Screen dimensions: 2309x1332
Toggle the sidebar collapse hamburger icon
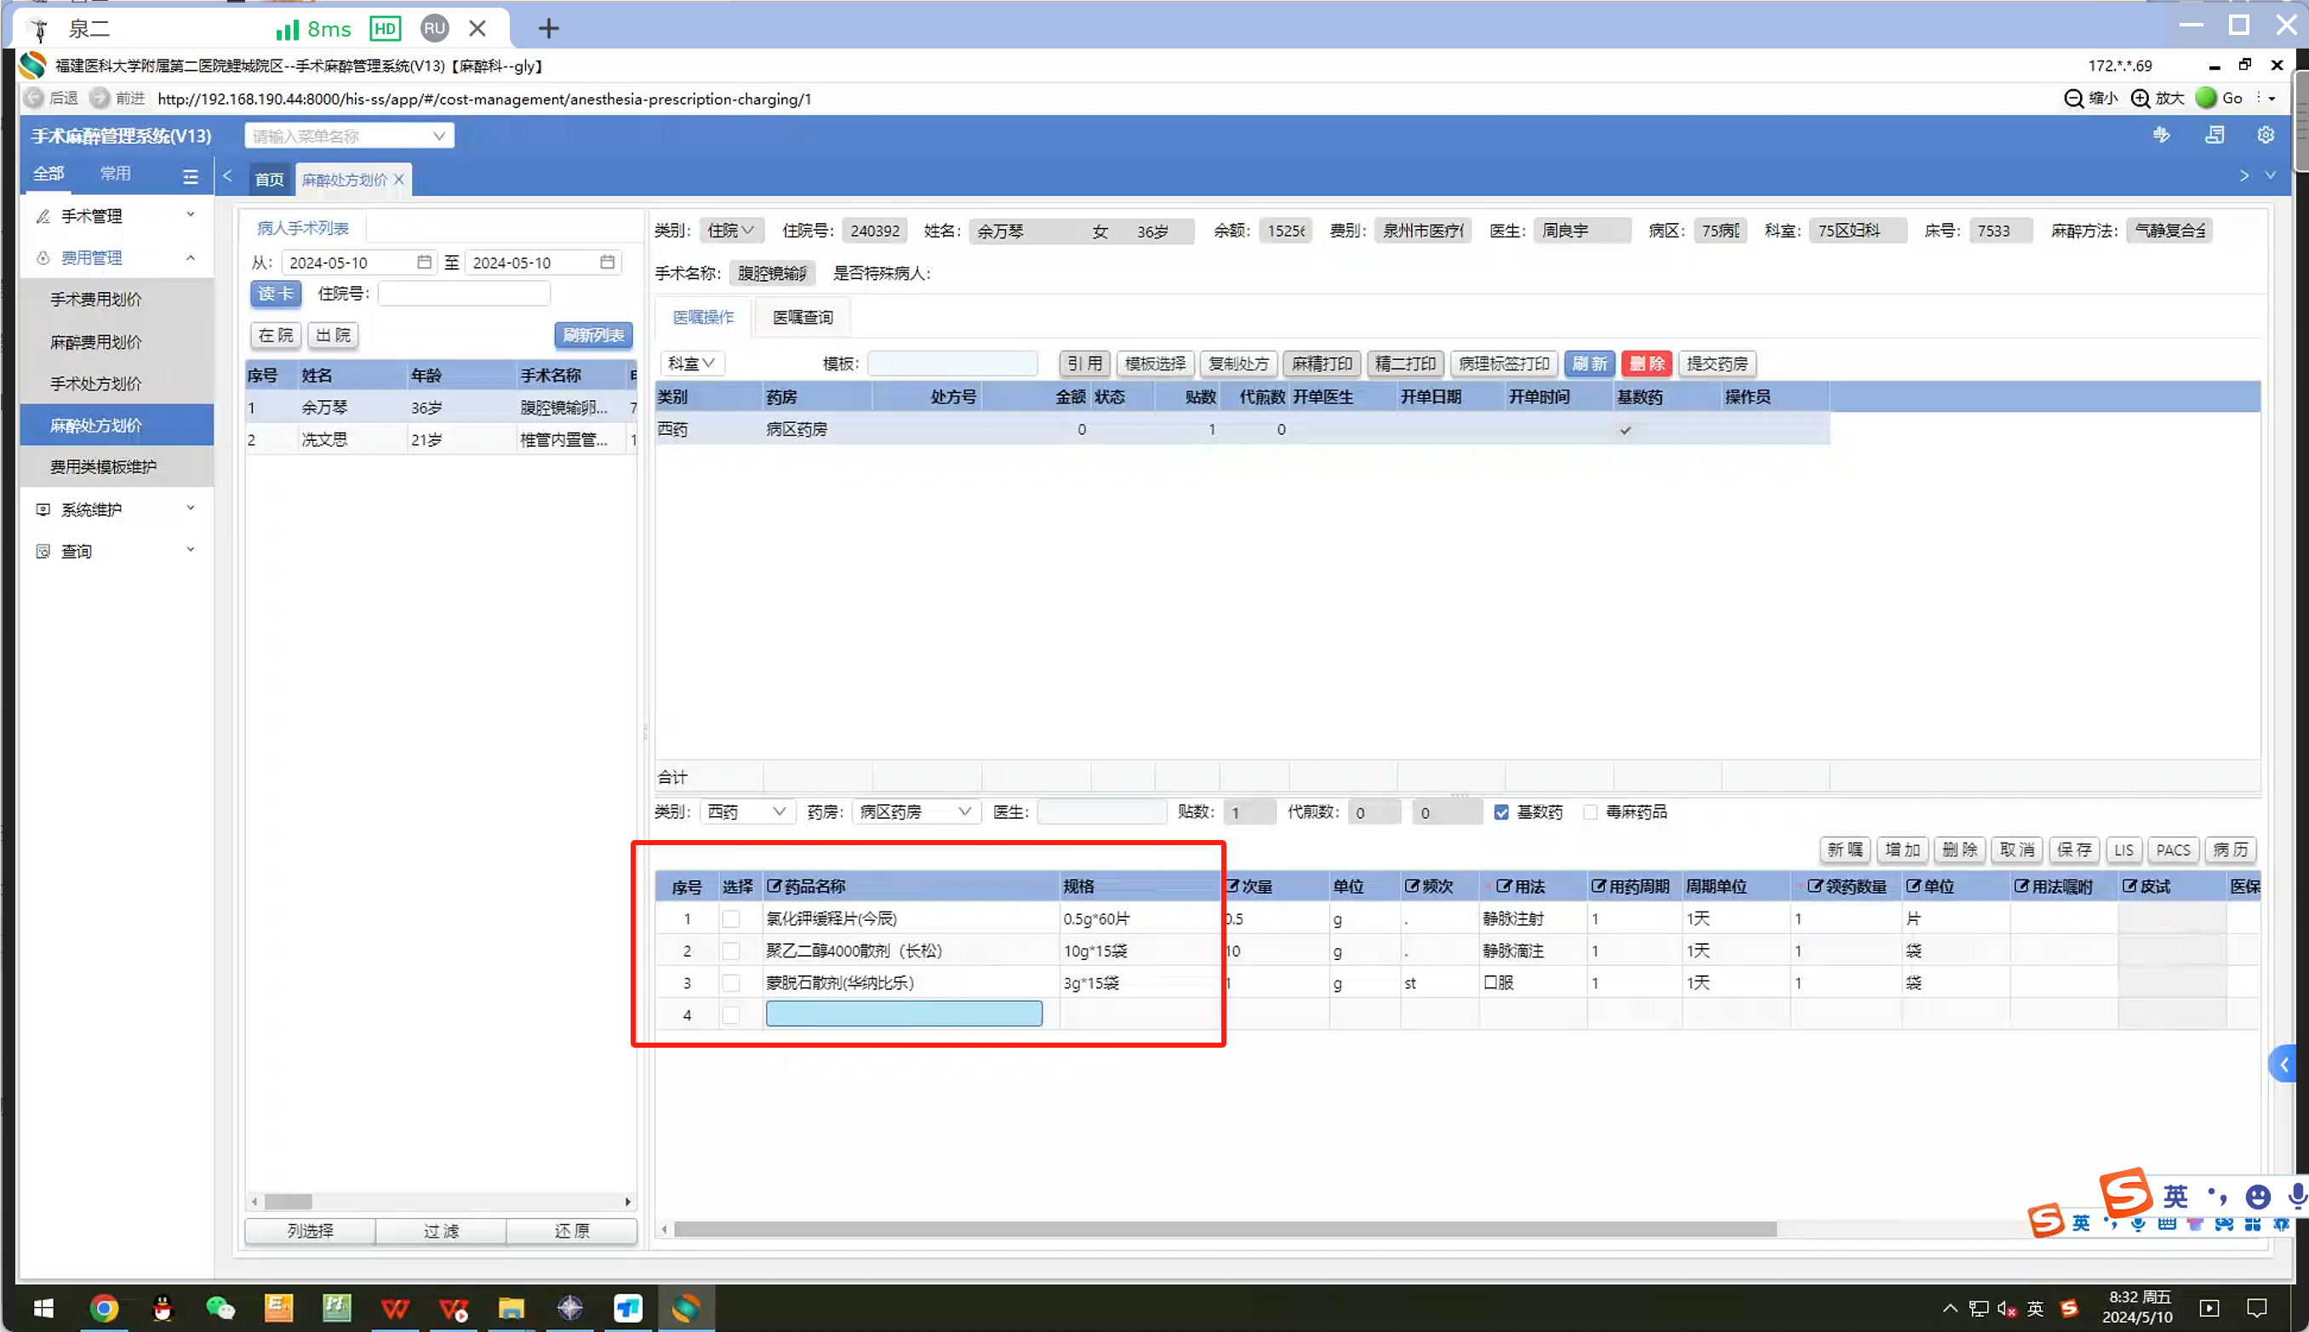pos(191,176)
